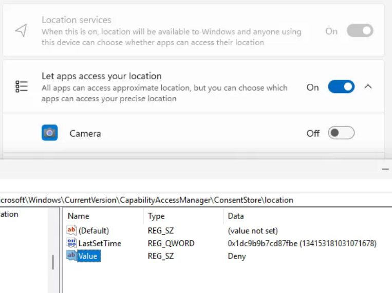Sort registry values by Name column
Screen dimensions: 392x293
click(x=79, y=216)
